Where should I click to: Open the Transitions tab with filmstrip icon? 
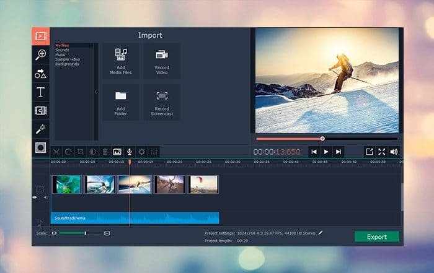[x=41, y=111]
